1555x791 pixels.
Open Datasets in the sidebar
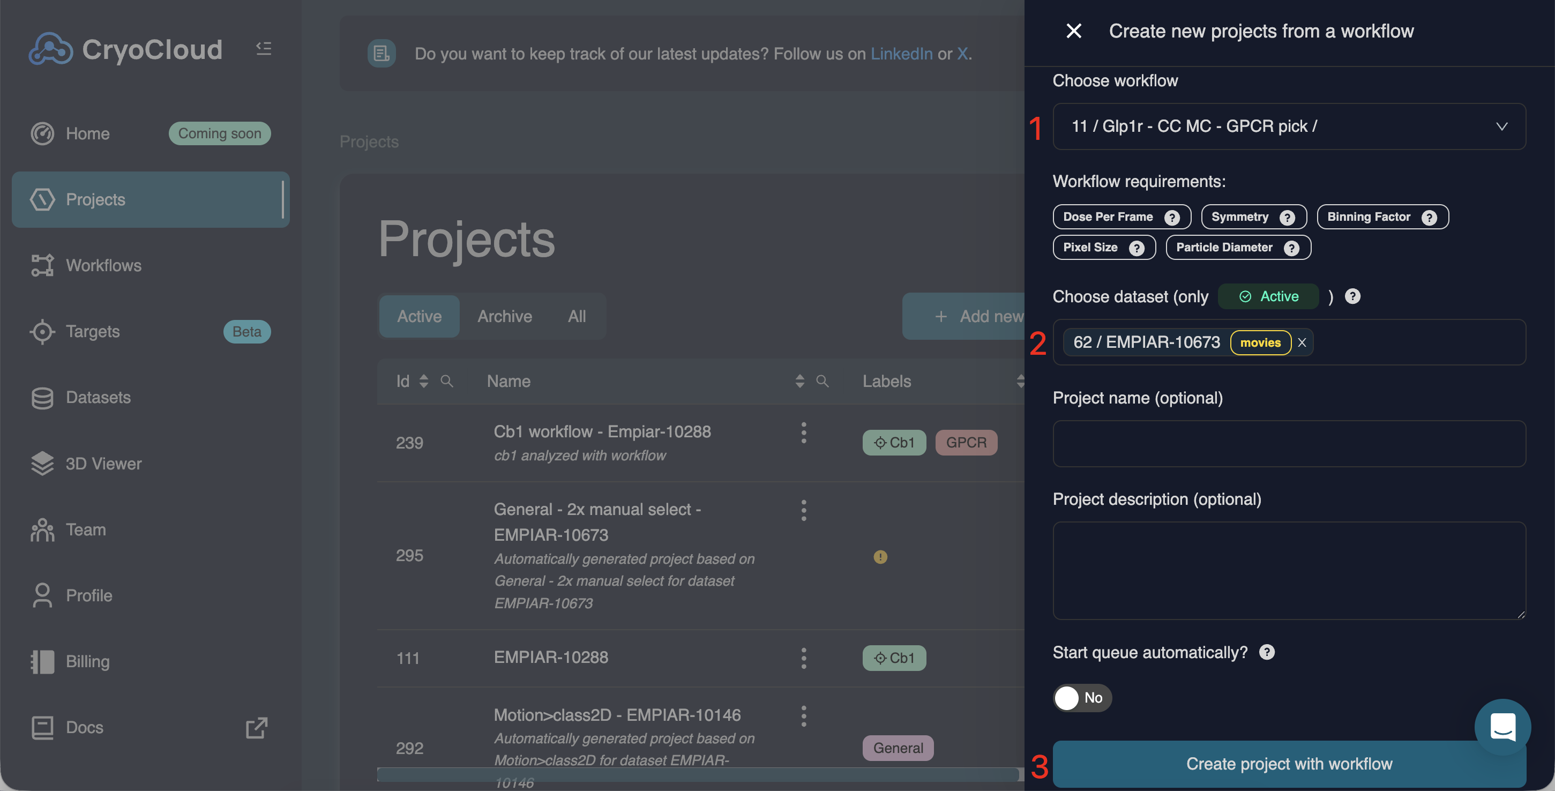(98, 397)
